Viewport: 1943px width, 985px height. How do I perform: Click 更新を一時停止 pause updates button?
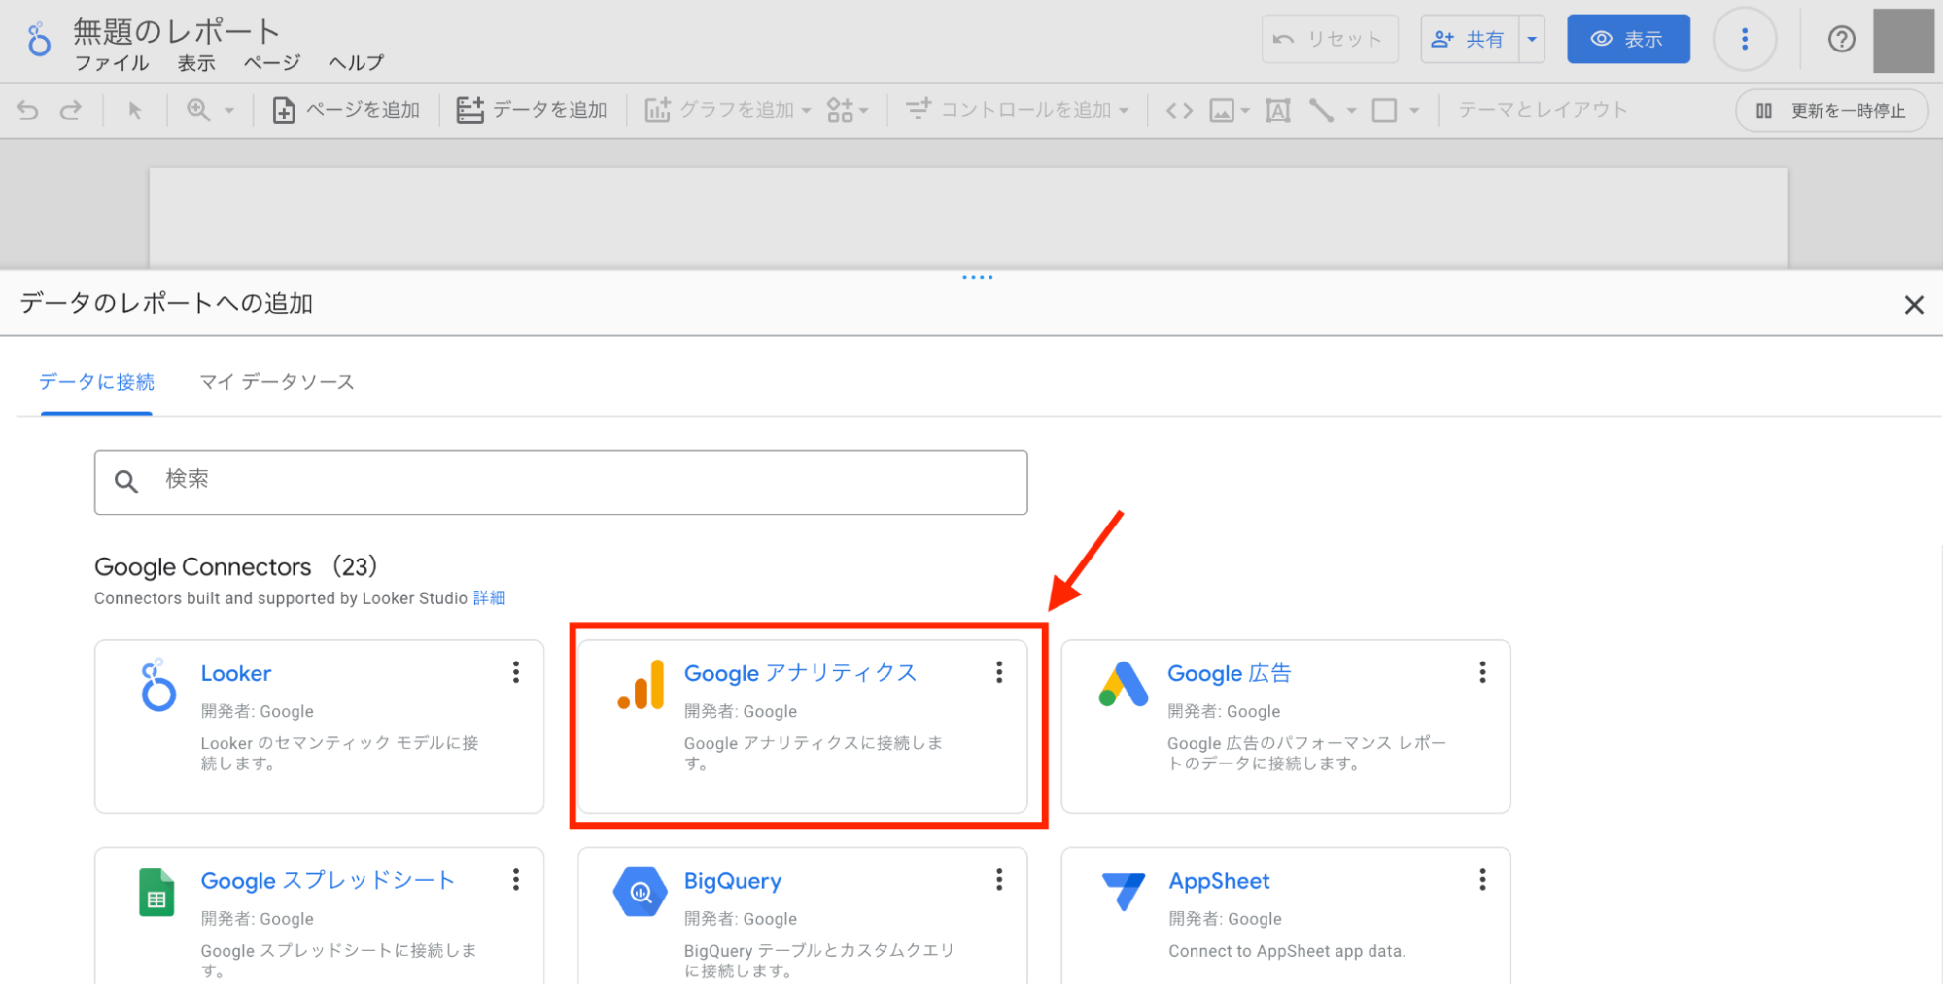coord(1831,111)
